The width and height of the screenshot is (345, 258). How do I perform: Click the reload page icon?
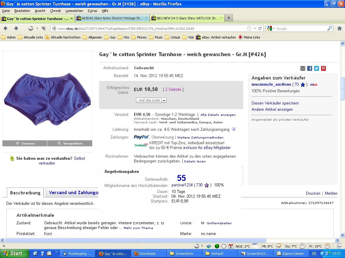pyautogui.click(x=260, y=29)
